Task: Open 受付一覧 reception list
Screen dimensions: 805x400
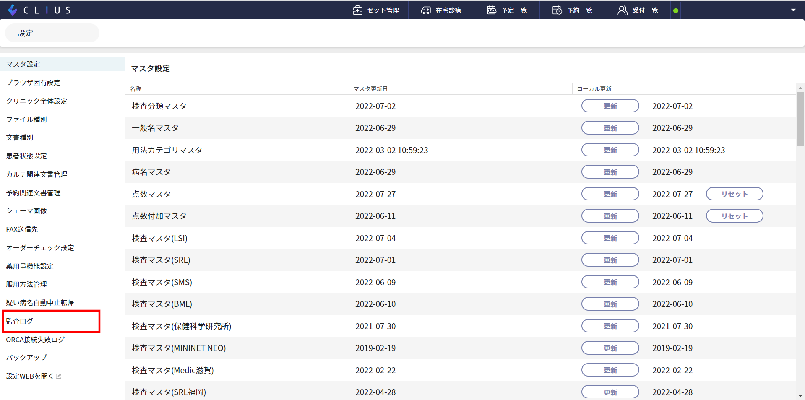Action: tap(638, 10)
